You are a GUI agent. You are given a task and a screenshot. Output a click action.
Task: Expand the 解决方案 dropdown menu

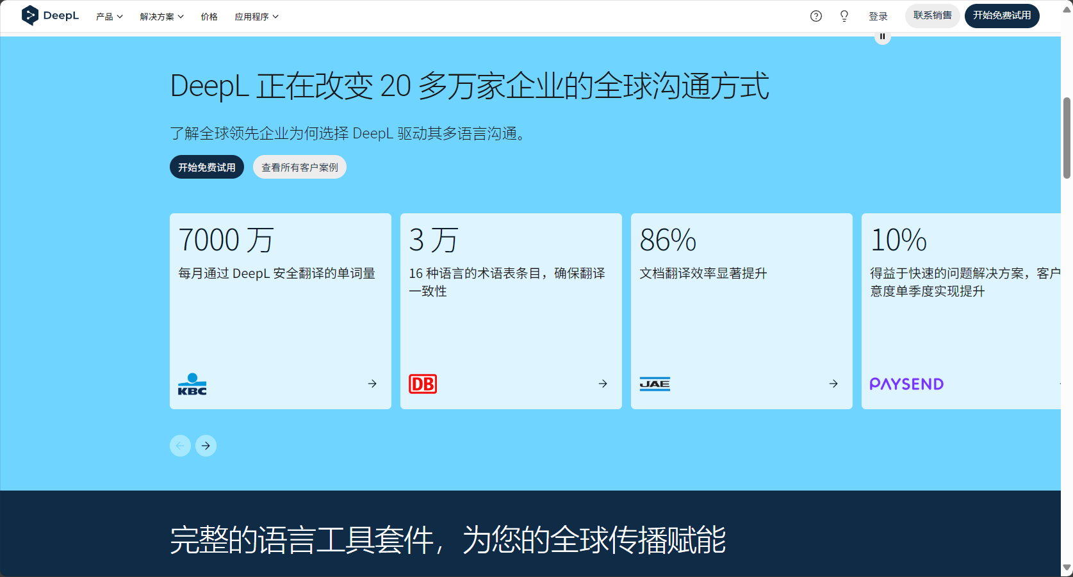pos(161,17)
